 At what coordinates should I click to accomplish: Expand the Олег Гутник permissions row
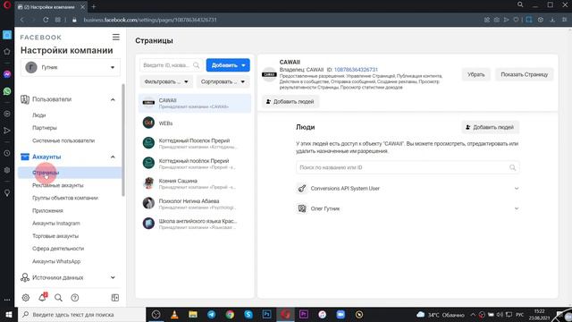click(x=517, y=208)
